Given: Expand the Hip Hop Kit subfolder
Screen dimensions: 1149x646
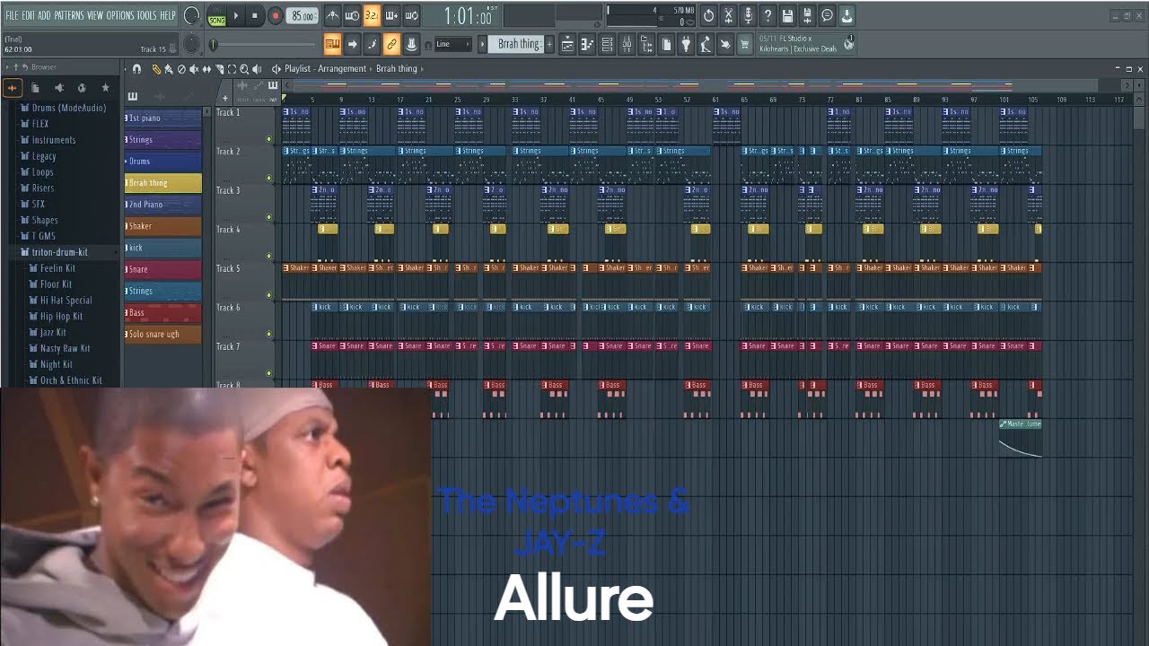Looking at the screenshot, I should (x=56, y=317).
